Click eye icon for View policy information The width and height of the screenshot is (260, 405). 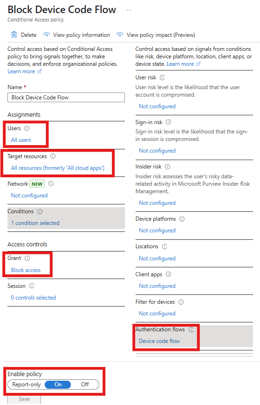coord(47,35)
